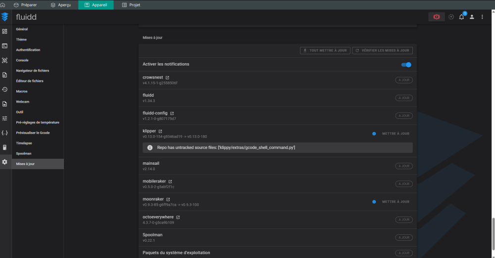Click the À jour chip for octoeverywhere

(x=404, y=220)
